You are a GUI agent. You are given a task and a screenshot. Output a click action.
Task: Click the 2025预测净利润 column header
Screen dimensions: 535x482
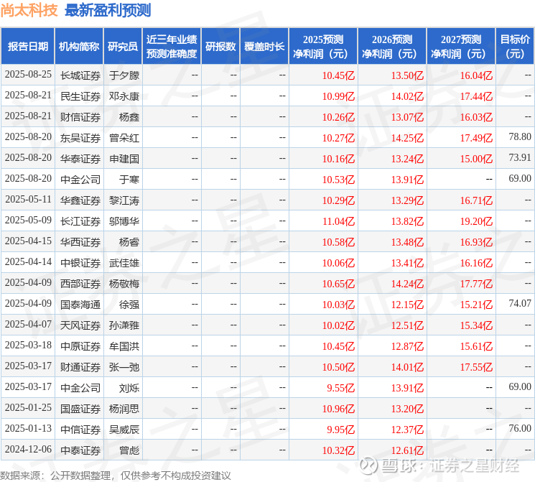point(323,47)
